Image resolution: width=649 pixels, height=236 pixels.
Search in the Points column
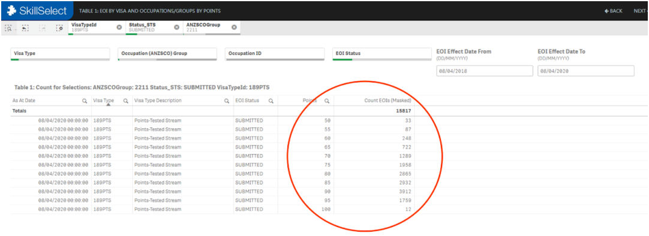tap(327, 101)
